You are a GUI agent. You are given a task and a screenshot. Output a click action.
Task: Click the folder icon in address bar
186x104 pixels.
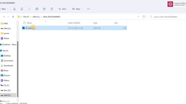(x=19, y=17)
